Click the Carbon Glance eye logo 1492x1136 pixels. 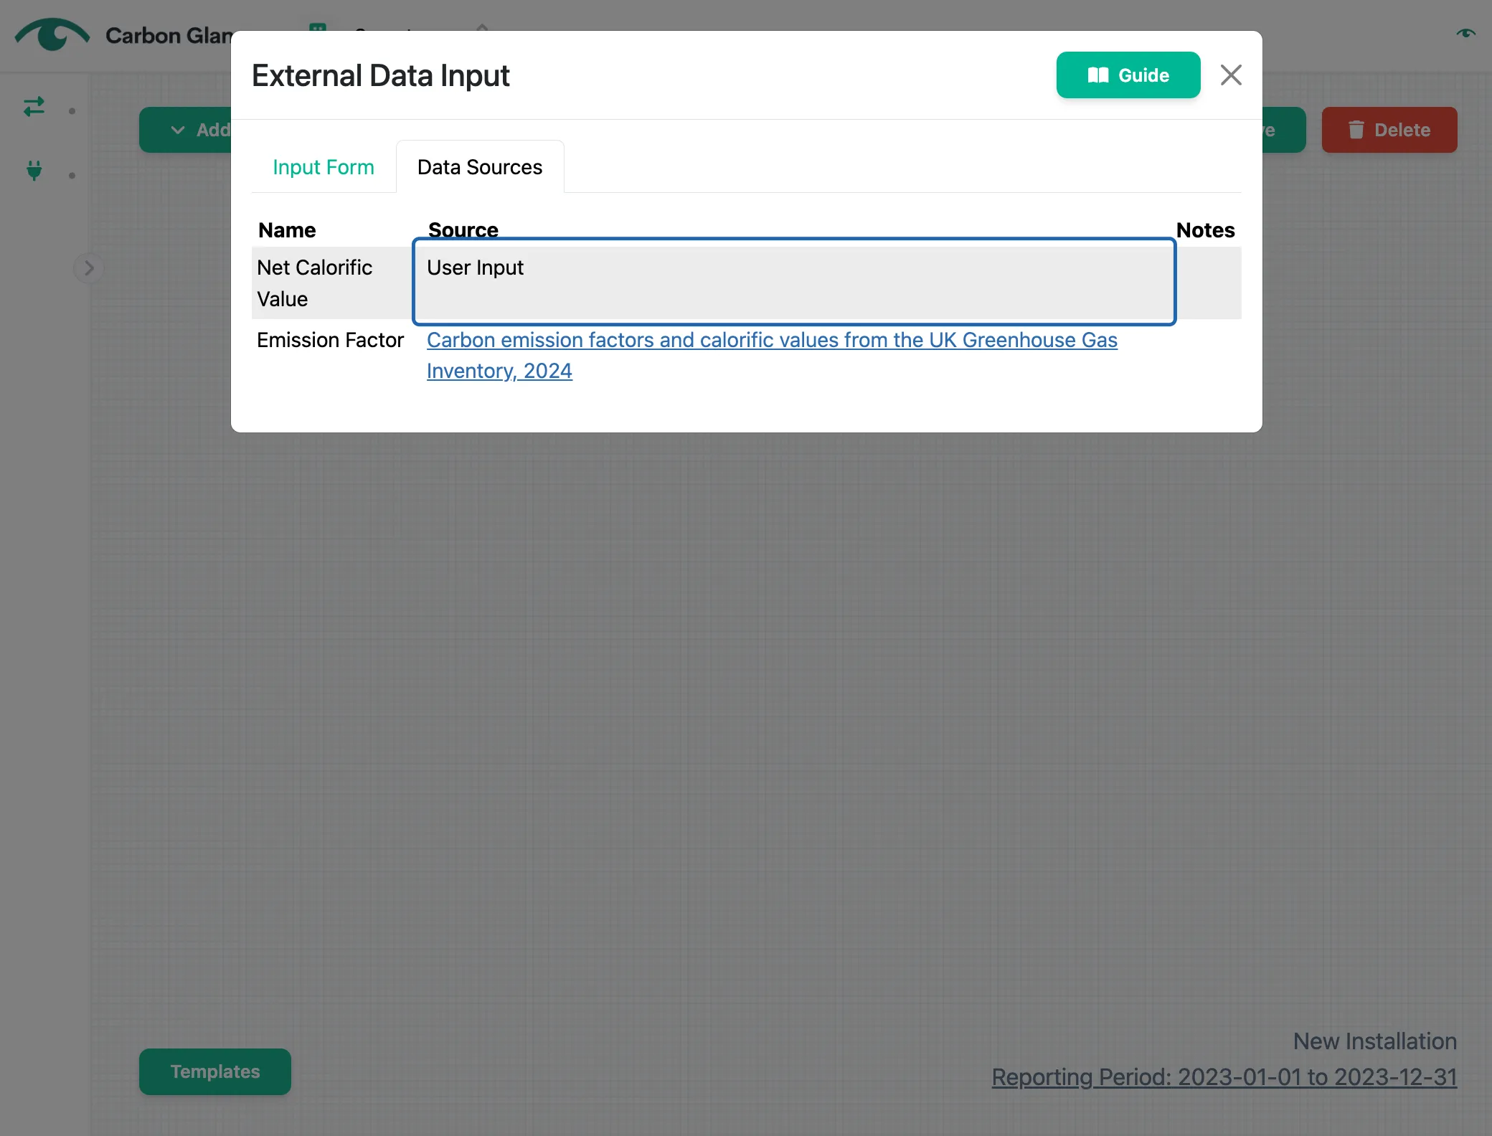tap(52, 34)
